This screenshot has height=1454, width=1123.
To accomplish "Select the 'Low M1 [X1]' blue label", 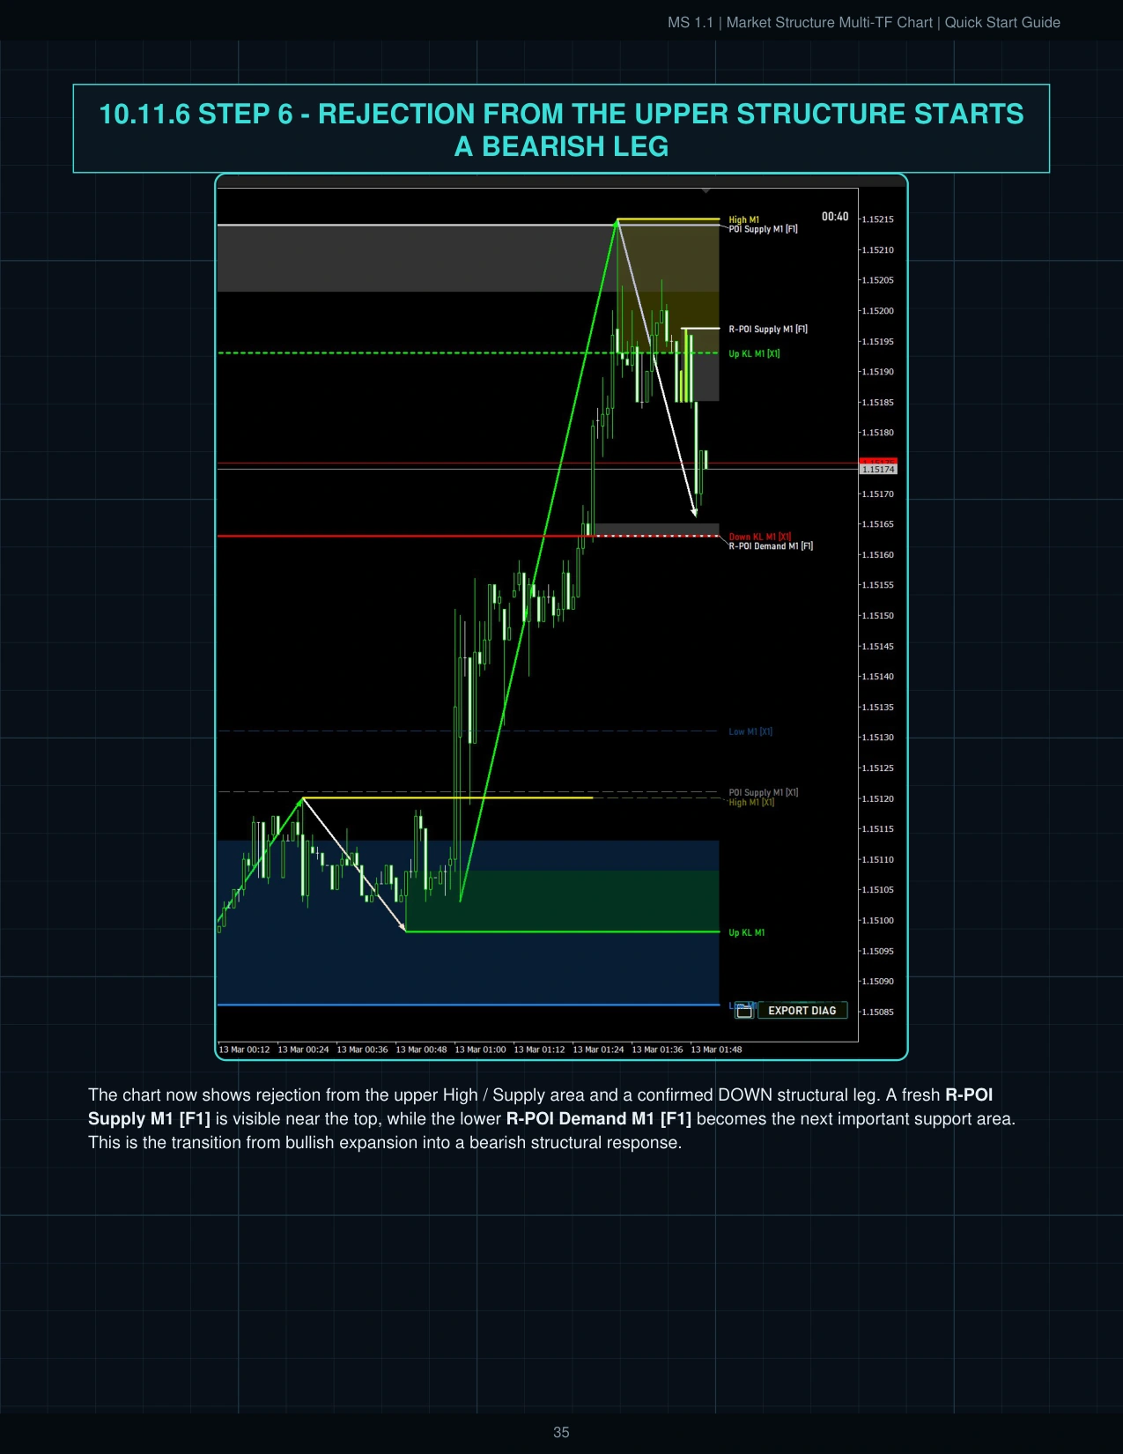I will pos(750,732).
